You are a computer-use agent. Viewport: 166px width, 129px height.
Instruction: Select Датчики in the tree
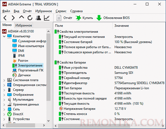pyautogui.click(x=24, y=75)
